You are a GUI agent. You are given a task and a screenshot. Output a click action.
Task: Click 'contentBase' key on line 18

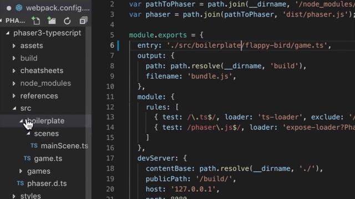169,169
